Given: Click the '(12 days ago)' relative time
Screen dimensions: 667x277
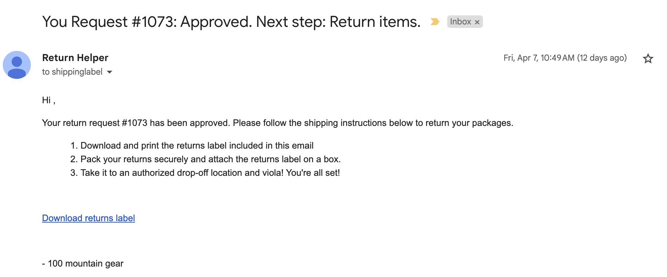Looking at the screenshot, I should click(x=602, y=58).
